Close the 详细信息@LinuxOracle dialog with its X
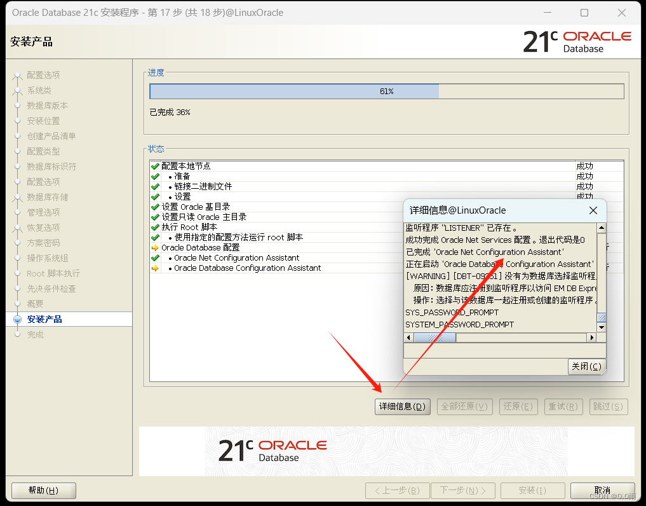This screenshot has width=646, height=506. [593, 210]
